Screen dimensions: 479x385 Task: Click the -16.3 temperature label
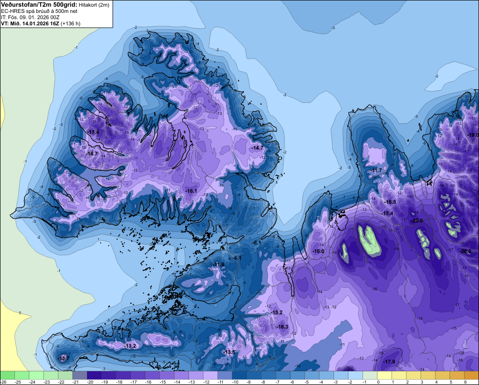click(283, 327)
